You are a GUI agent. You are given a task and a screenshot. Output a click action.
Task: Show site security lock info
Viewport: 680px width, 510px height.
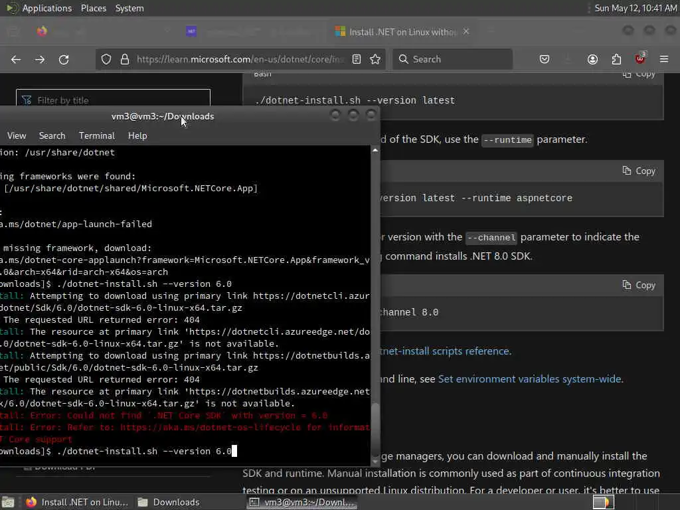[x=125, y=59]
